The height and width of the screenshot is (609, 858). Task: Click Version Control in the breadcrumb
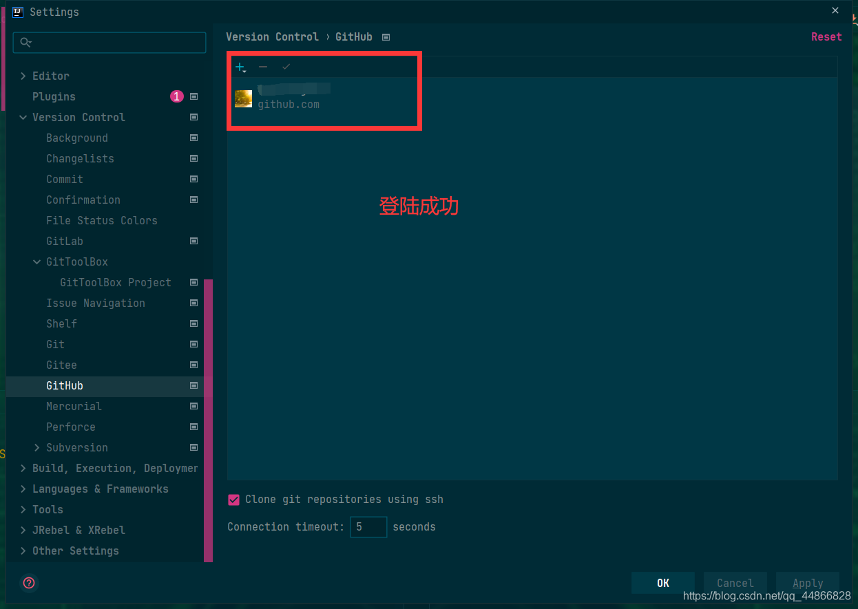pyautogui.click(x=273, y=37)
